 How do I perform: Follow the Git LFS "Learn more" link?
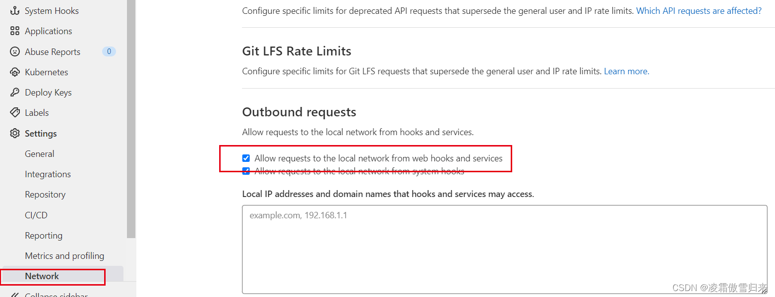[x=626, y=71]
